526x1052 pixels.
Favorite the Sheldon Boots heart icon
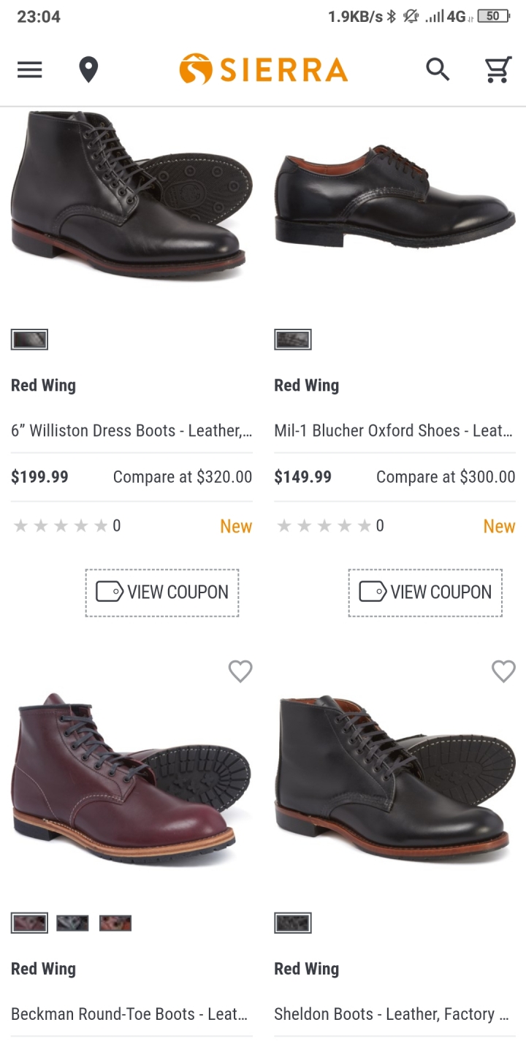pyautogui.click(x=503, y=671)
